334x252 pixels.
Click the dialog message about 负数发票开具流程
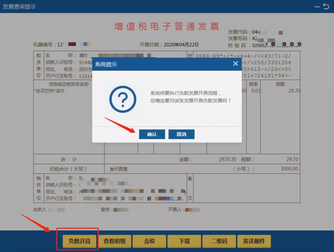click(191, 97)
